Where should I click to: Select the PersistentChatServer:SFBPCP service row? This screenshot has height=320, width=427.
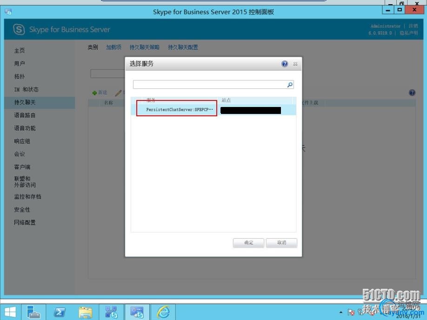pos(213,110)
